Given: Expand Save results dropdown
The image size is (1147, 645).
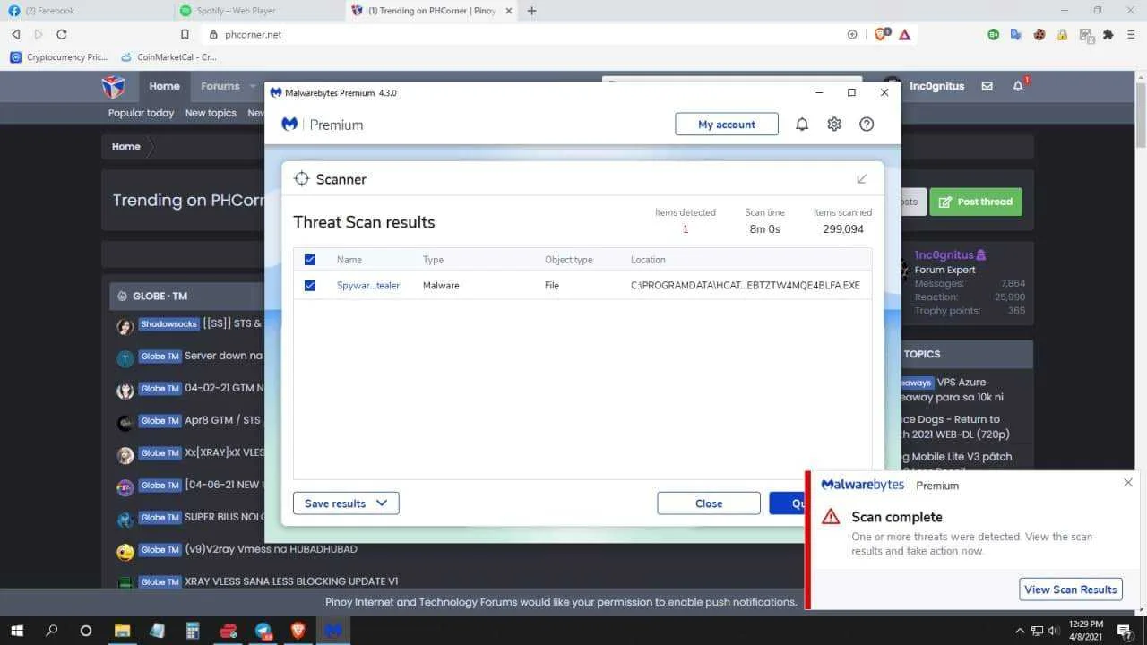Looking at the screenshot, I should (346, 503).
